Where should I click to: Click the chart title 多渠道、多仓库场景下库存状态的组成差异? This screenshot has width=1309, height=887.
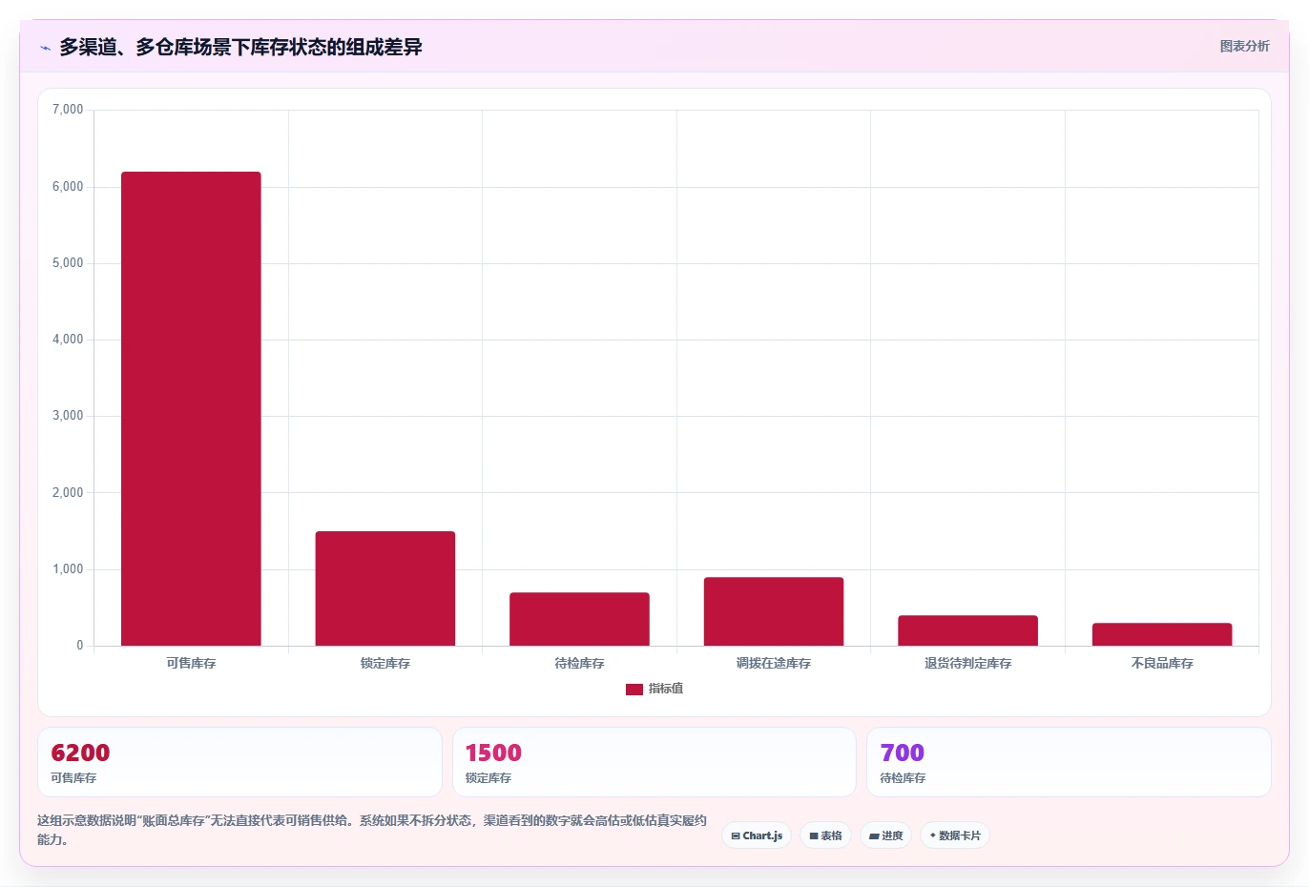[x=240, y=47]
